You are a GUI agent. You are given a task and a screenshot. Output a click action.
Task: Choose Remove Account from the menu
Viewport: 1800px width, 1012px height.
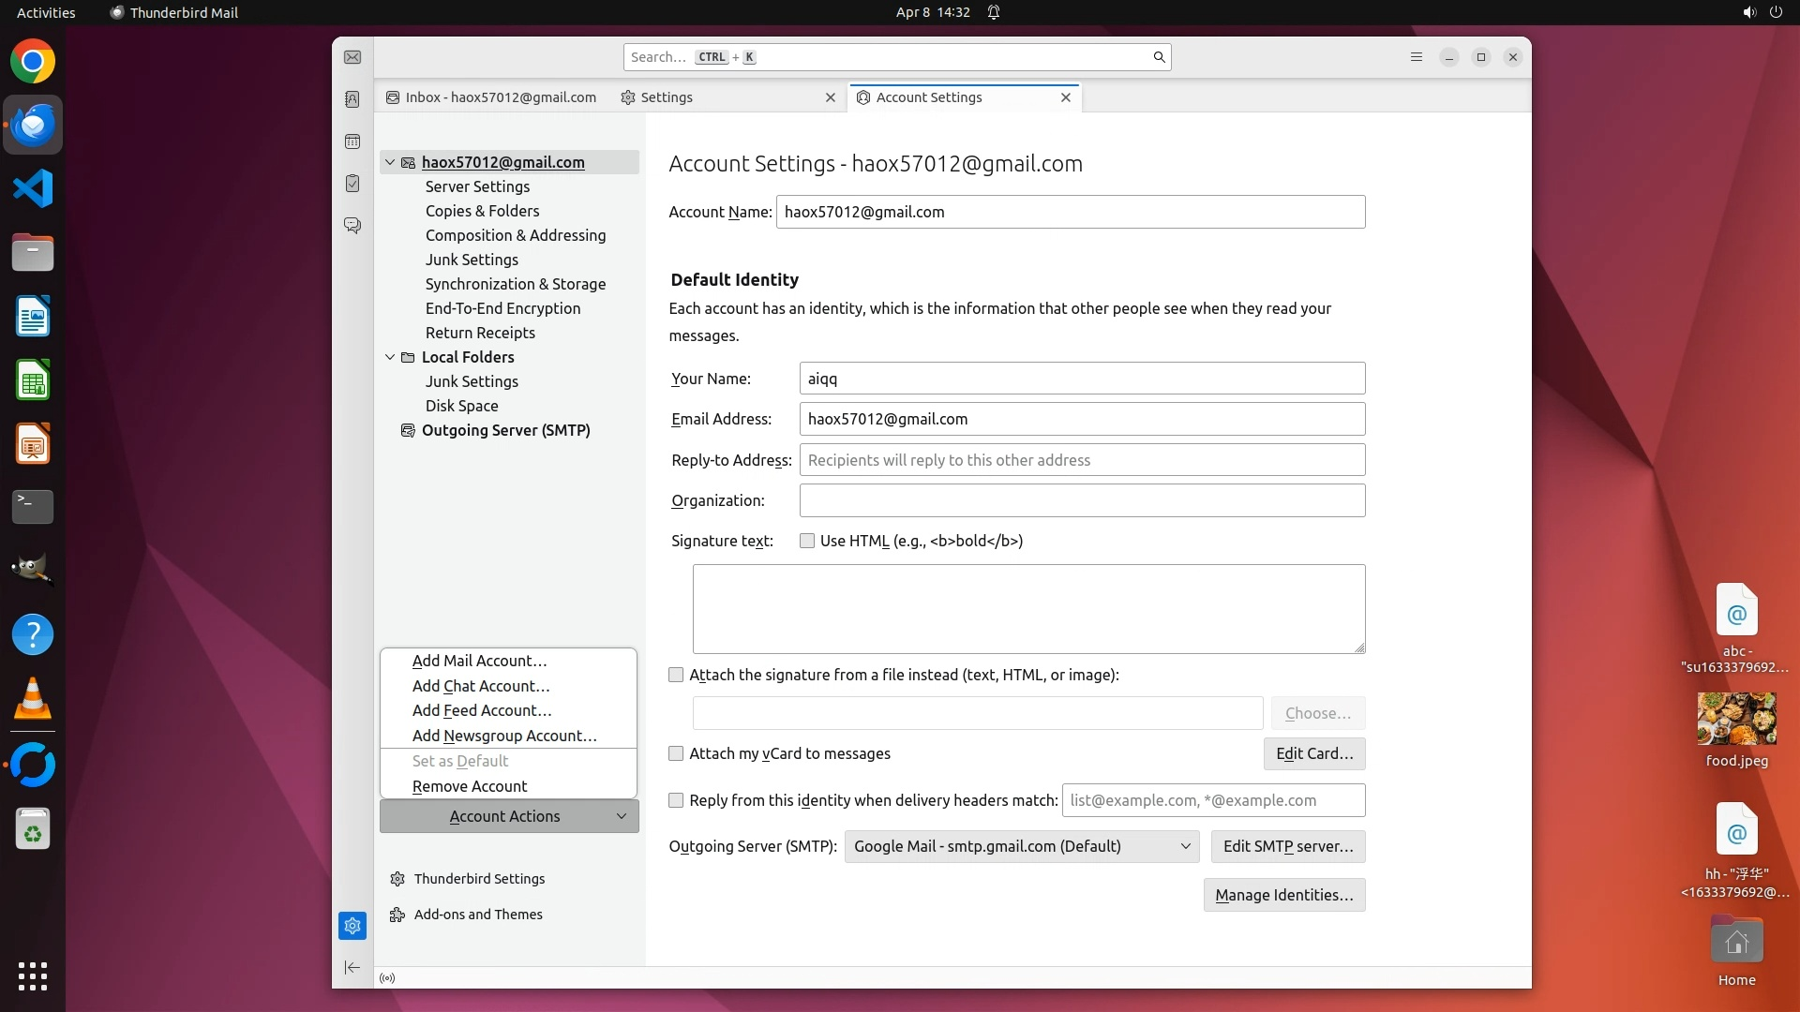coord(470,786)
